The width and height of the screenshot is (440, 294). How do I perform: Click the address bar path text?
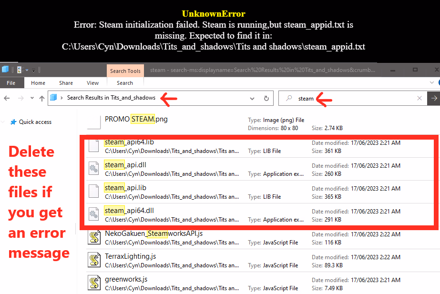[111, 98]
